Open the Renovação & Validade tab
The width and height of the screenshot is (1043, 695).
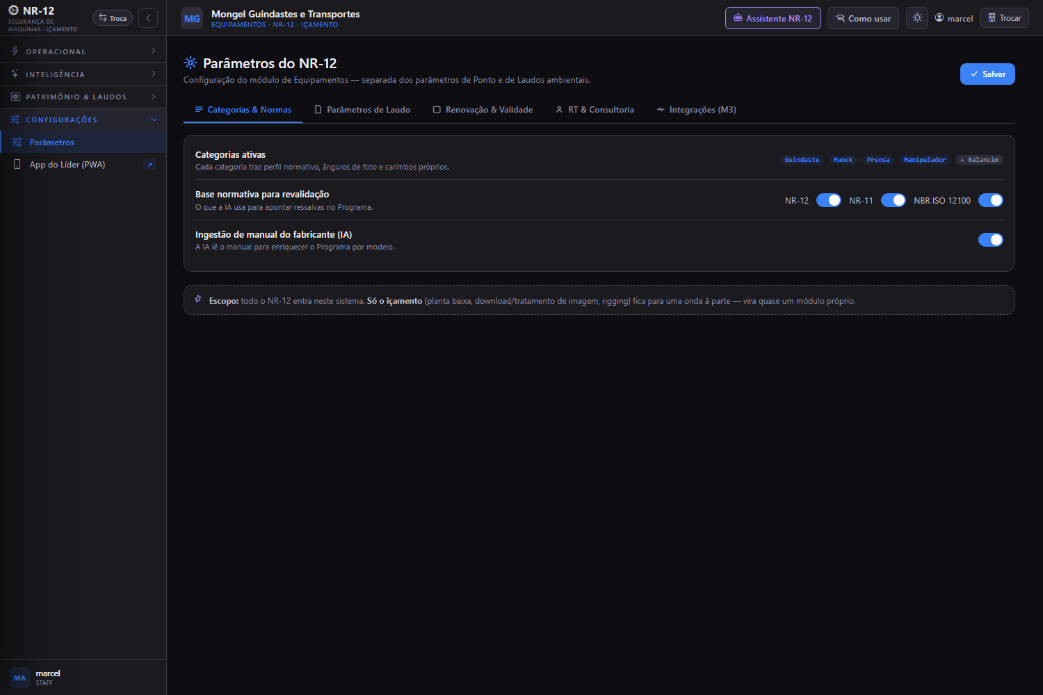(x=483, y=110)
